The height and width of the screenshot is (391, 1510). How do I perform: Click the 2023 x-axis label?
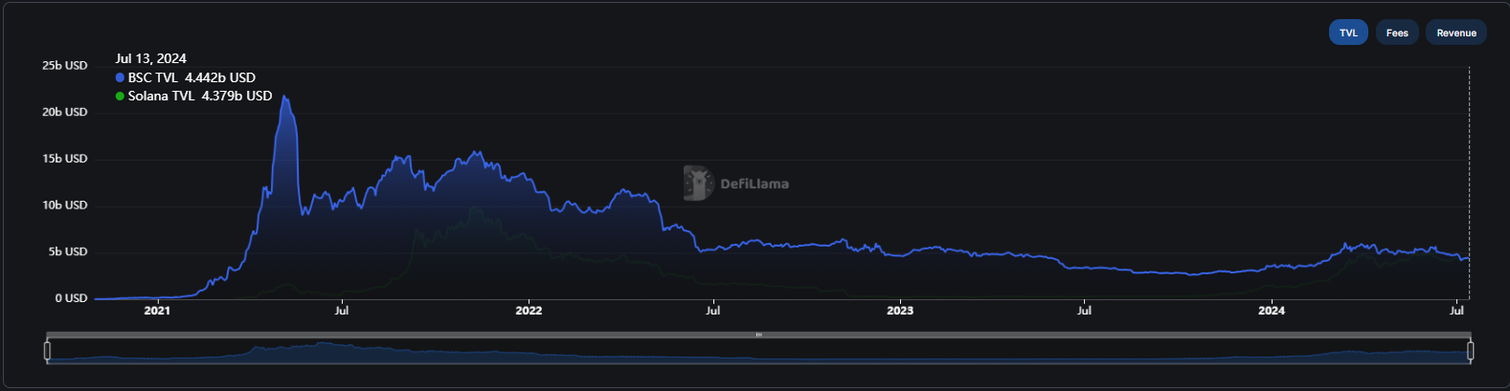pyautogui.click(x=899, y=311)
